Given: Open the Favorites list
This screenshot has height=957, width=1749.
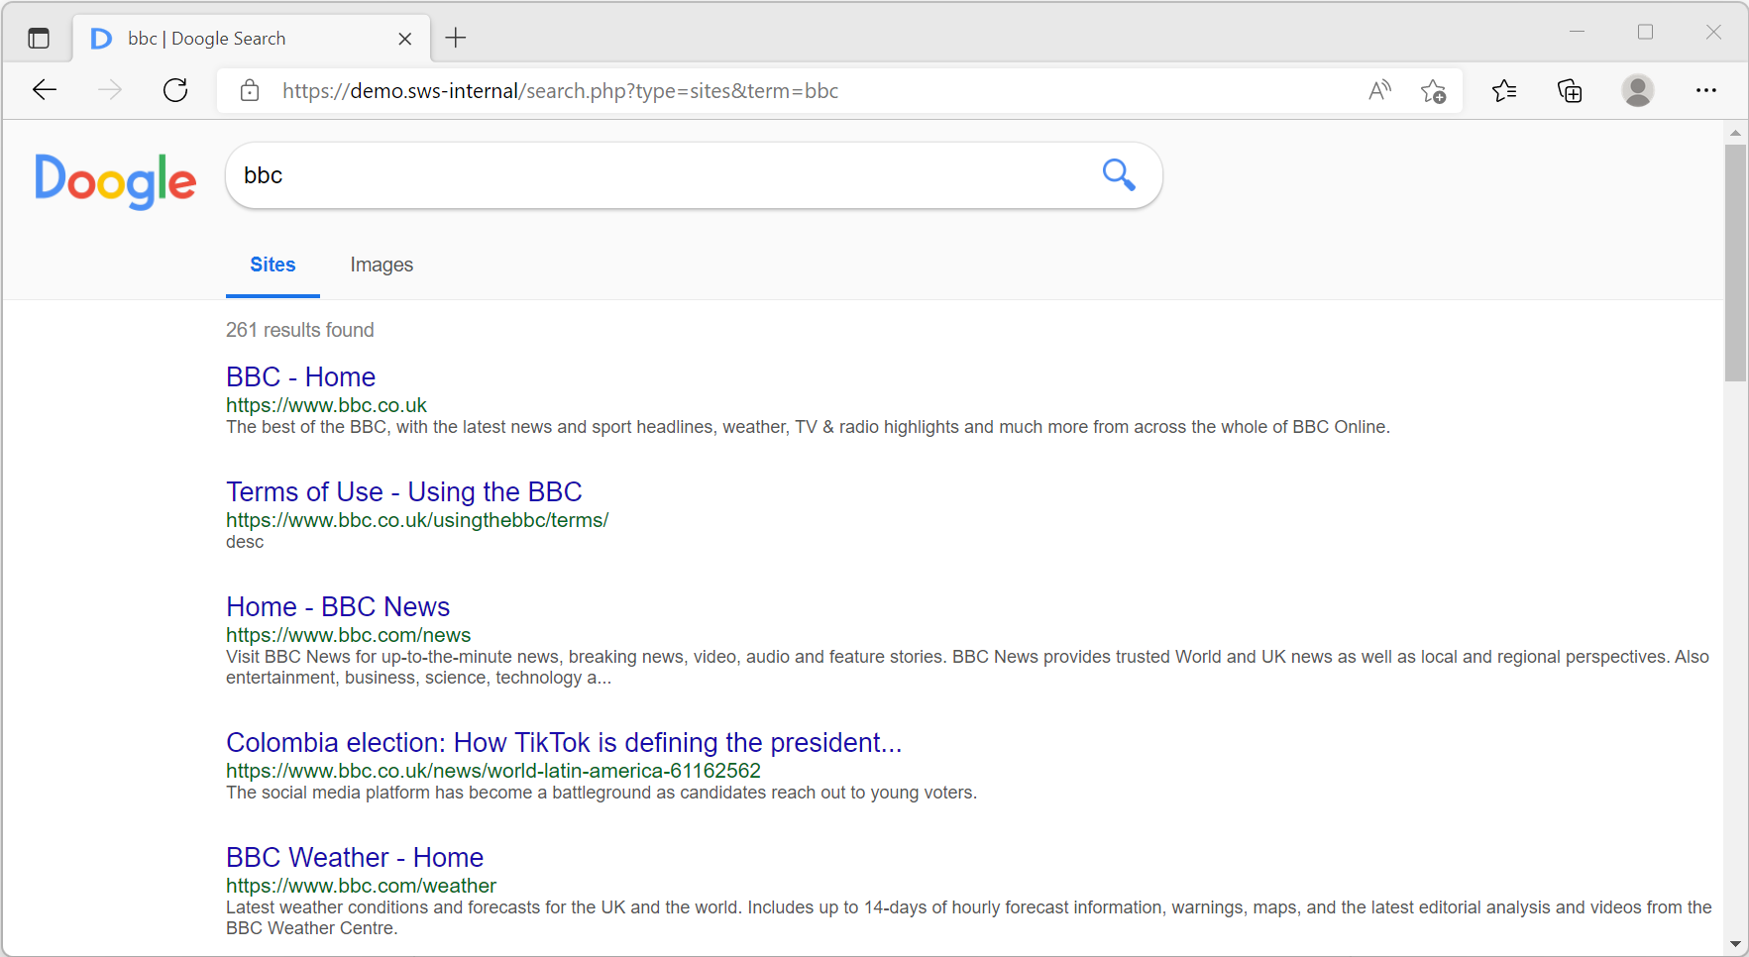Looking at the screenshot, I should click(1504, 90).
